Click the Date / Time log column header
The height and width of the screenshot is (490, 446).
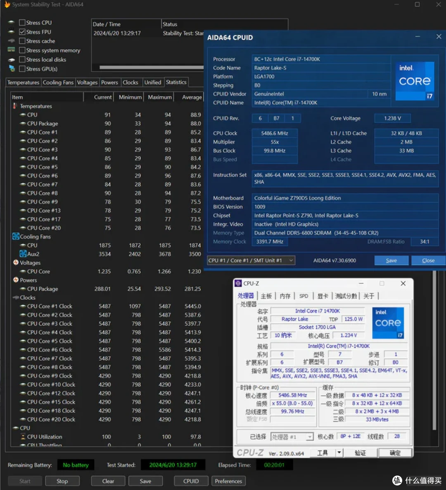126,24
